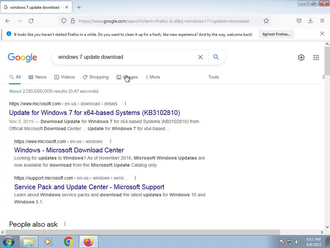This screenshot has height=248, width=330.
Task: Open search Tools options
Action: (213, 77)
